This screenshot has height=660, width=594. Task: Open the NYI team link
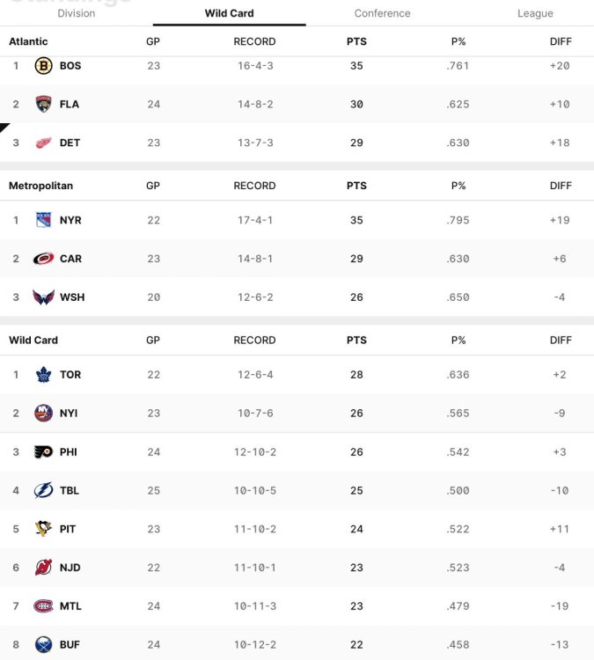click(70, 414)
